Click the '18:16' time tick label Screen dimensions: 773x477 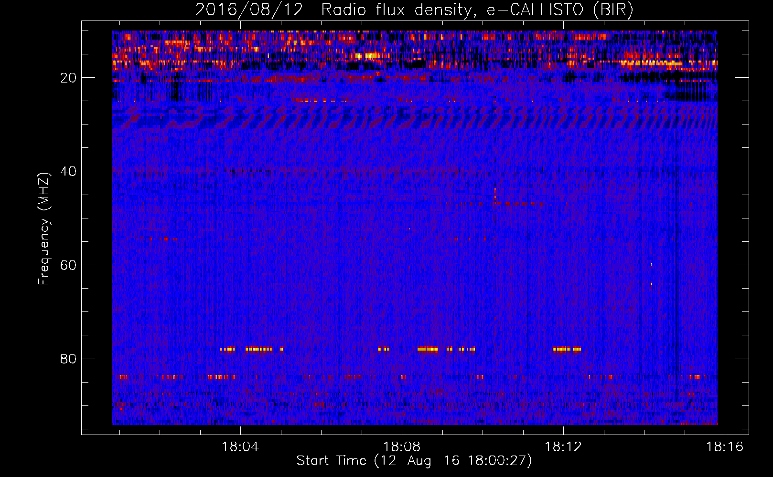pos(725,446)
